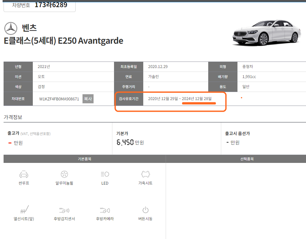Click the license plate number 173라6289
The width and height of the screenshot is (306, 239).
pos(51,5)
